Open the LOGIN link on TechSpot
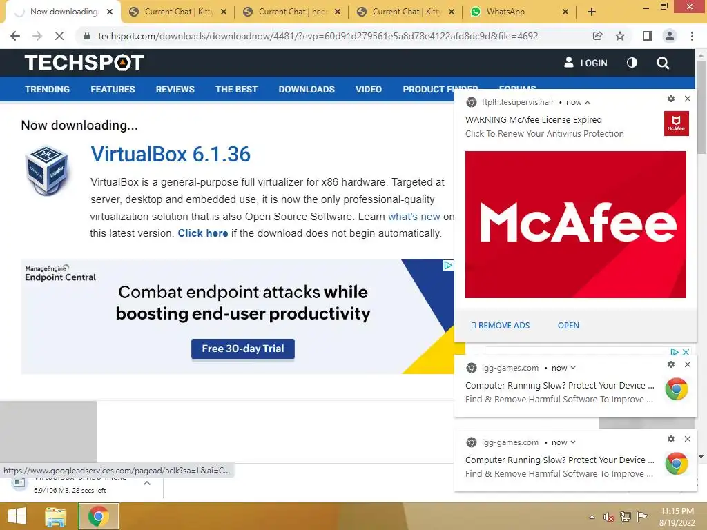This screenshot has width=707, height=530. pos(585,63)
